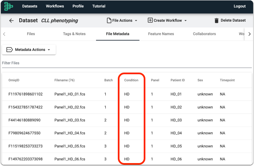Sort by Filename (76) column header

click(x=64, y=80)
